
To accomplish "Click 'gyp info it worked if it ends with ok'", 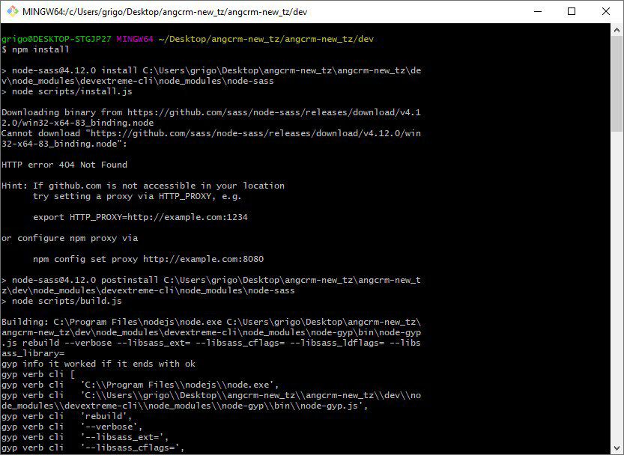I will [x=98, y=364].
